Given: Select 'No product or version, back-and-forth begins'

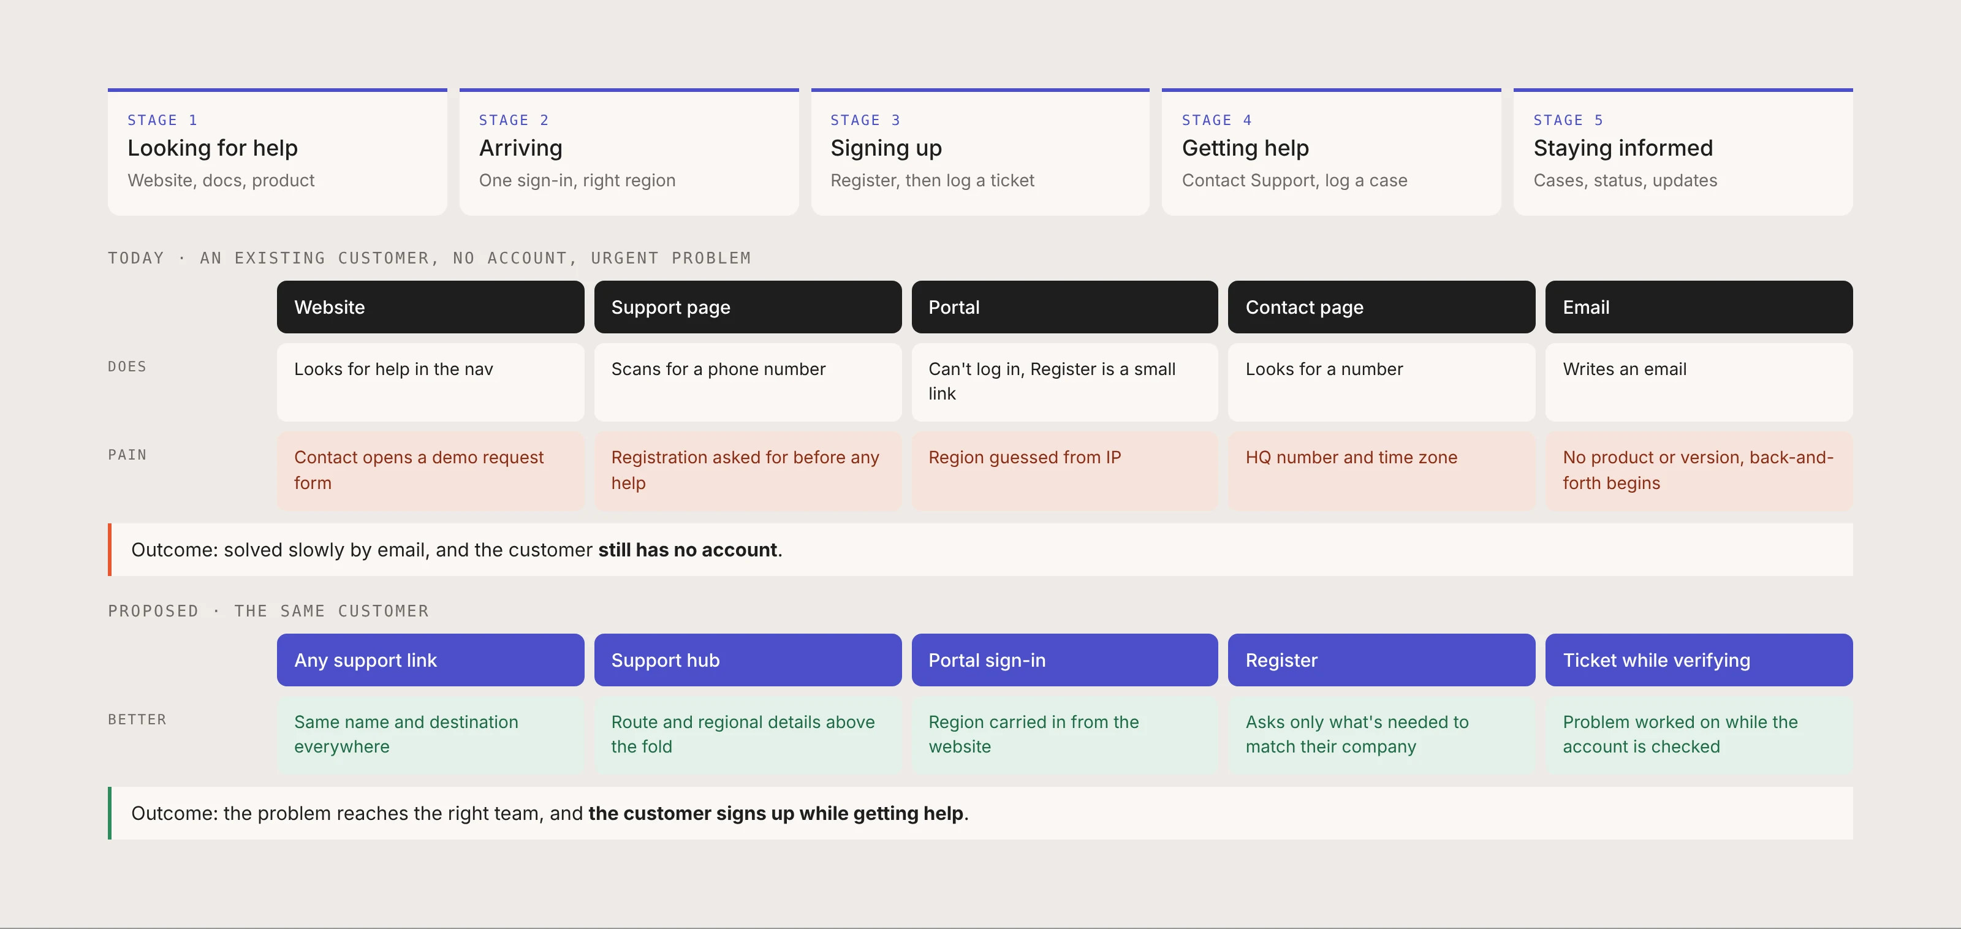Looking at the screenshot, I should tap(1699, 471).
